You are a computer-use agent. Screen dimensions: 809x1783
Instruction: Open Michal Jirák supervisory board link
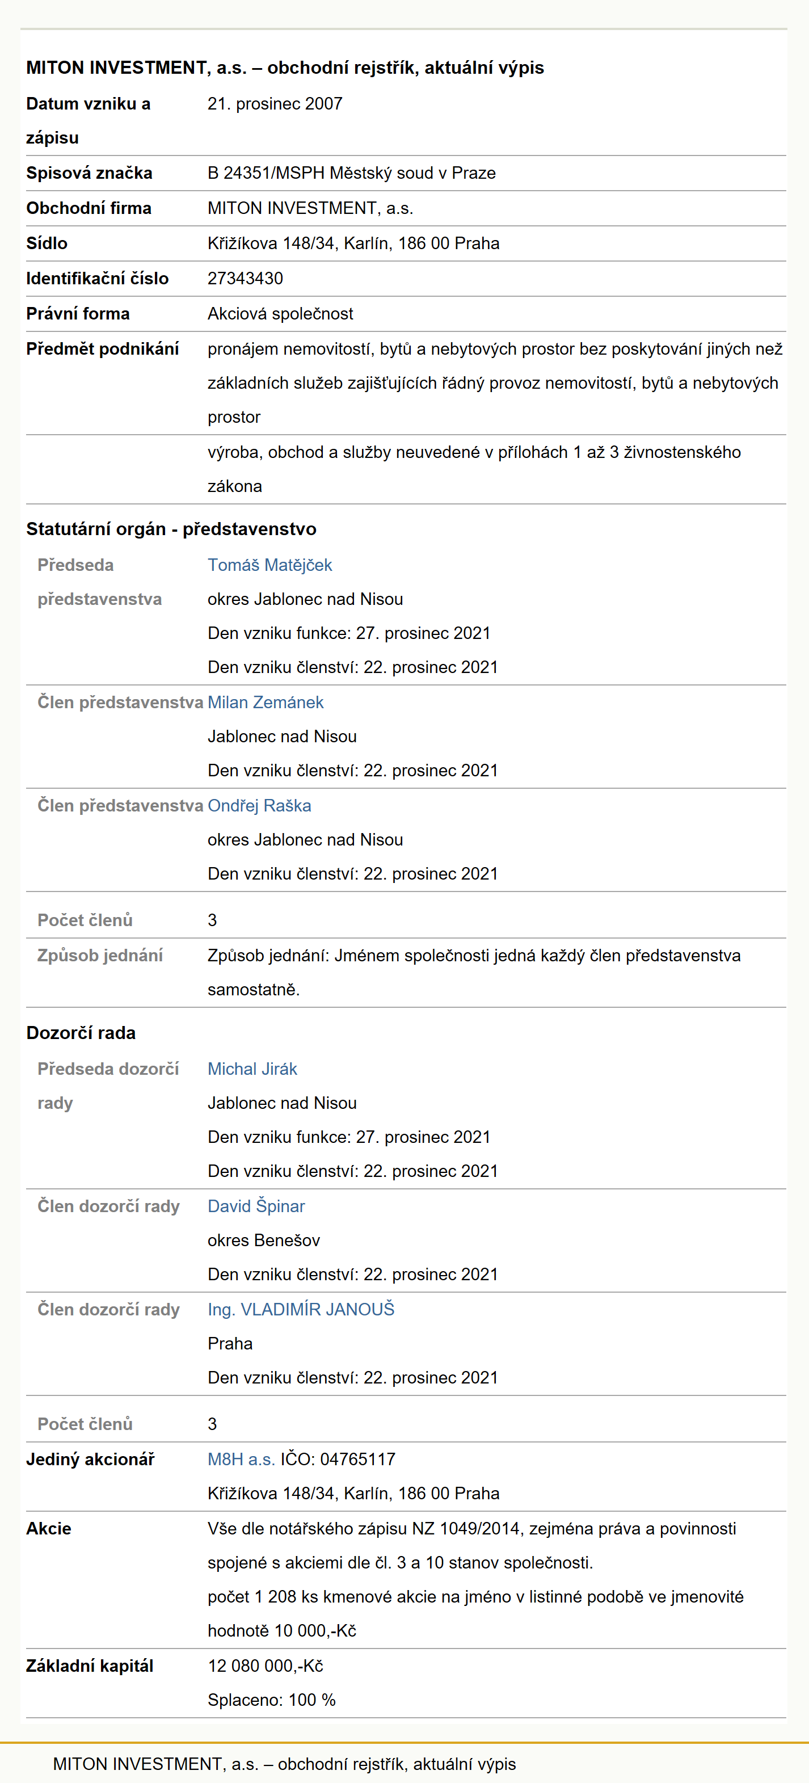point(252,1069)
